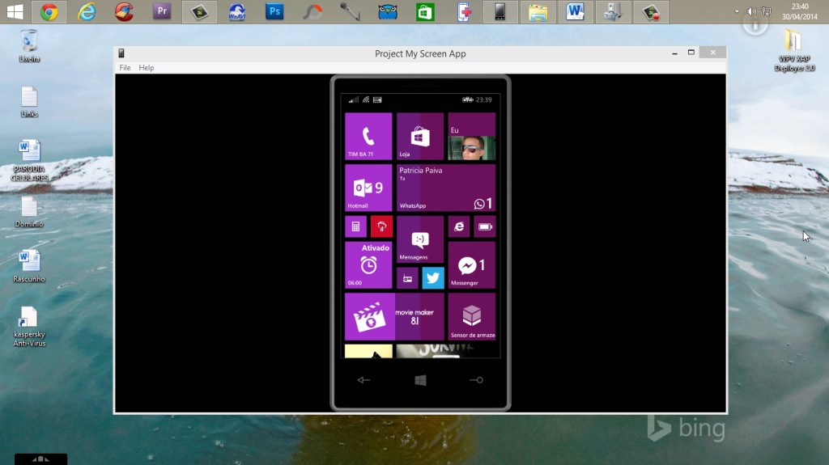Open the calculator small tile
Viewport: 829px width, 465px height.
point(356,226)
